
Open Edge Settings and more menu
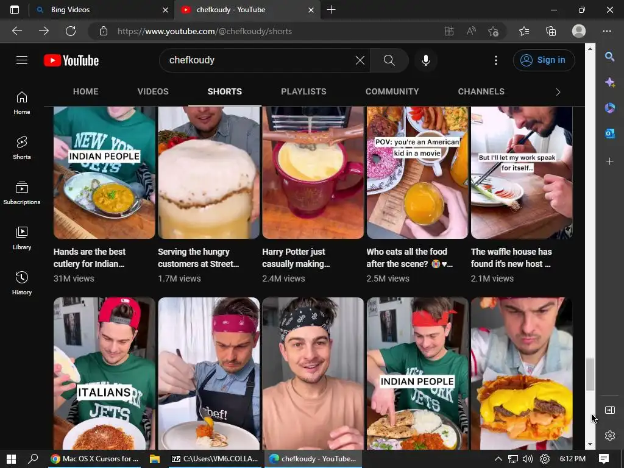(607, 31)
